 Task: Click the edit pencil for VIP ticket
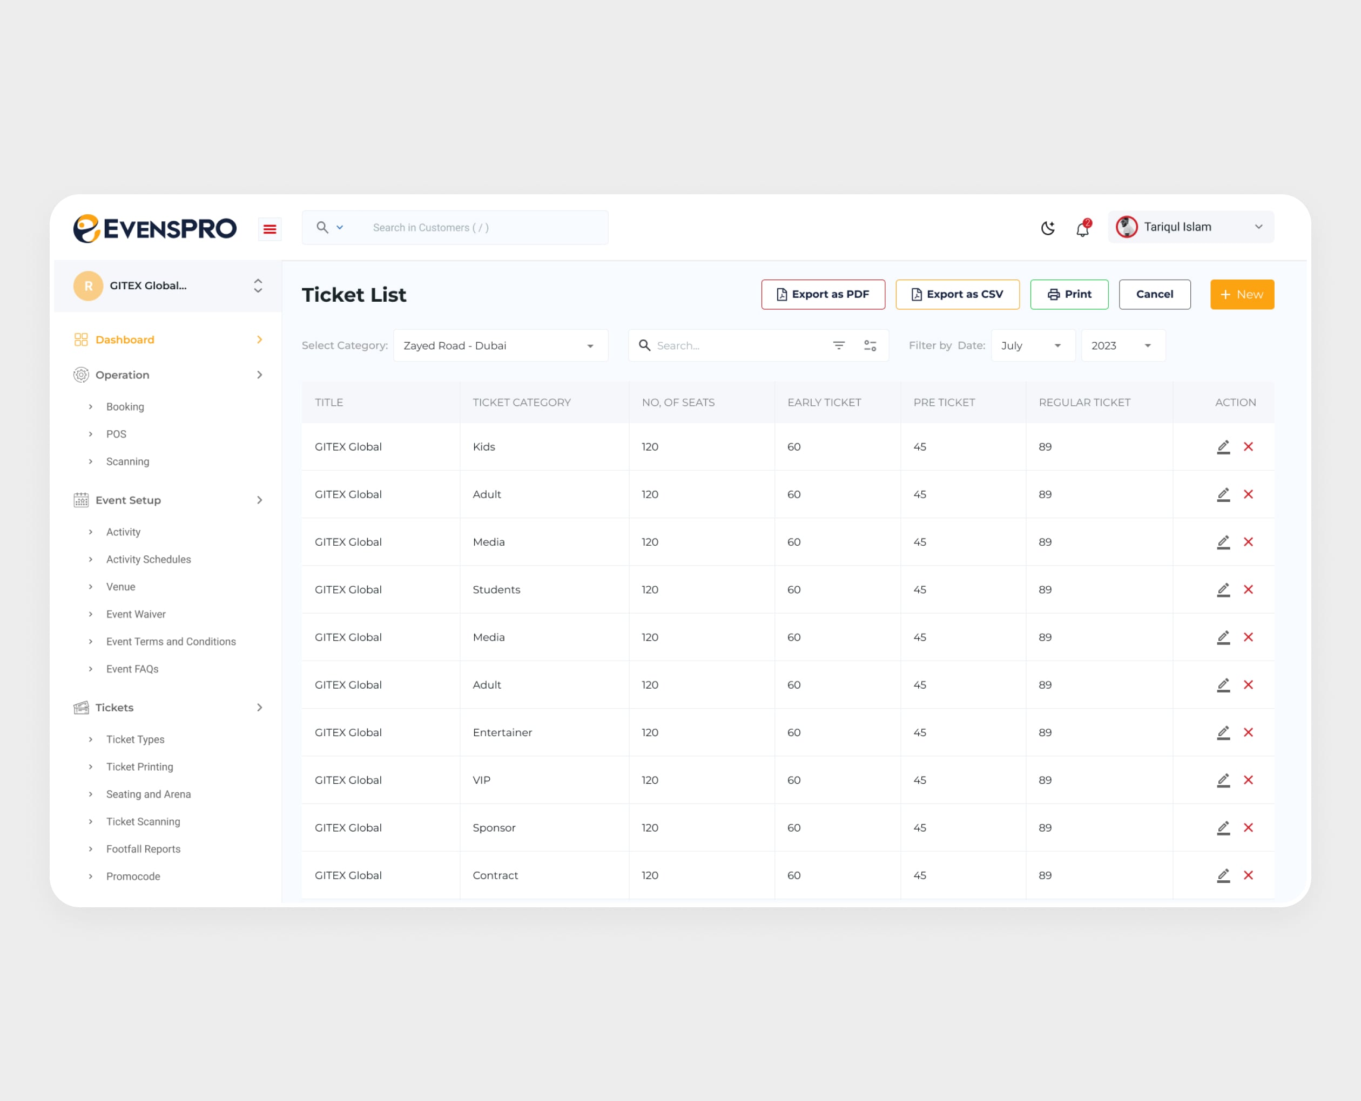click(x=1223, y=780)
